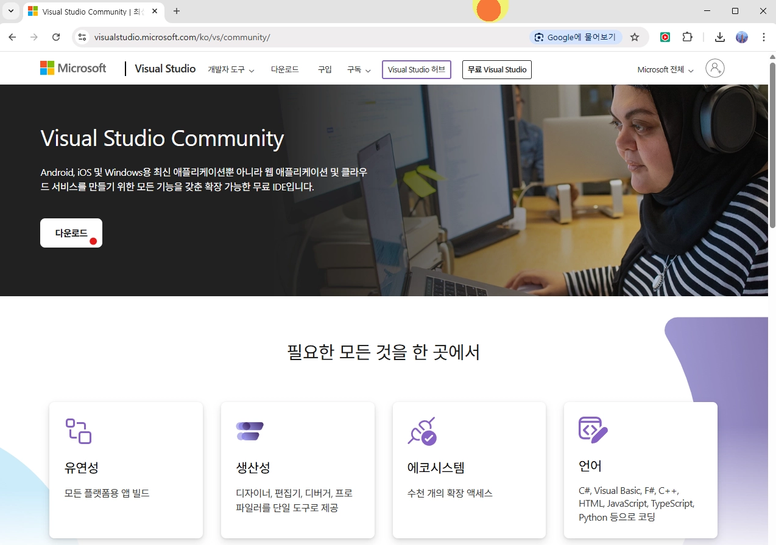The width and height of the screenshot is (776, 545).
Task: Click the 언어 card heading
Action: click(590, 466)
